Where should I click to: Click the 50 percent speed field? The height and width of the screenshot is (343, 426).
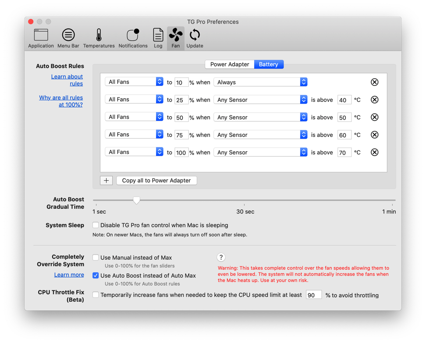pos(181,118)
